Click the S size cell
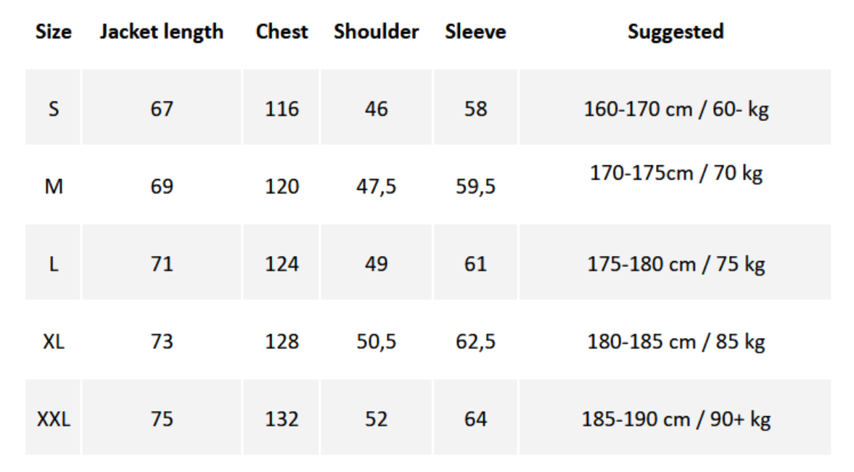The width and height of the screenshot is (854, 472). 54,109
